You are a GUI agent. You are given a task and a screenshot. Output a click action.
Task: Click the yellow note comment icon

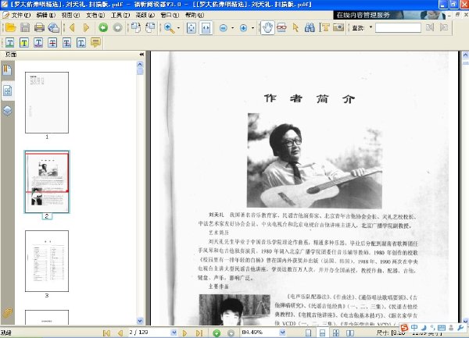point(95,43)
